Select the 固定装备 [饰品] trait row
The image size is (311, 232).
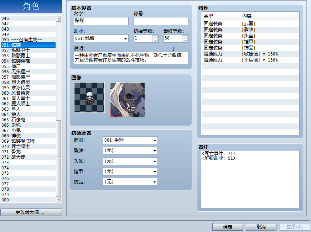click(x=250, y=48)
